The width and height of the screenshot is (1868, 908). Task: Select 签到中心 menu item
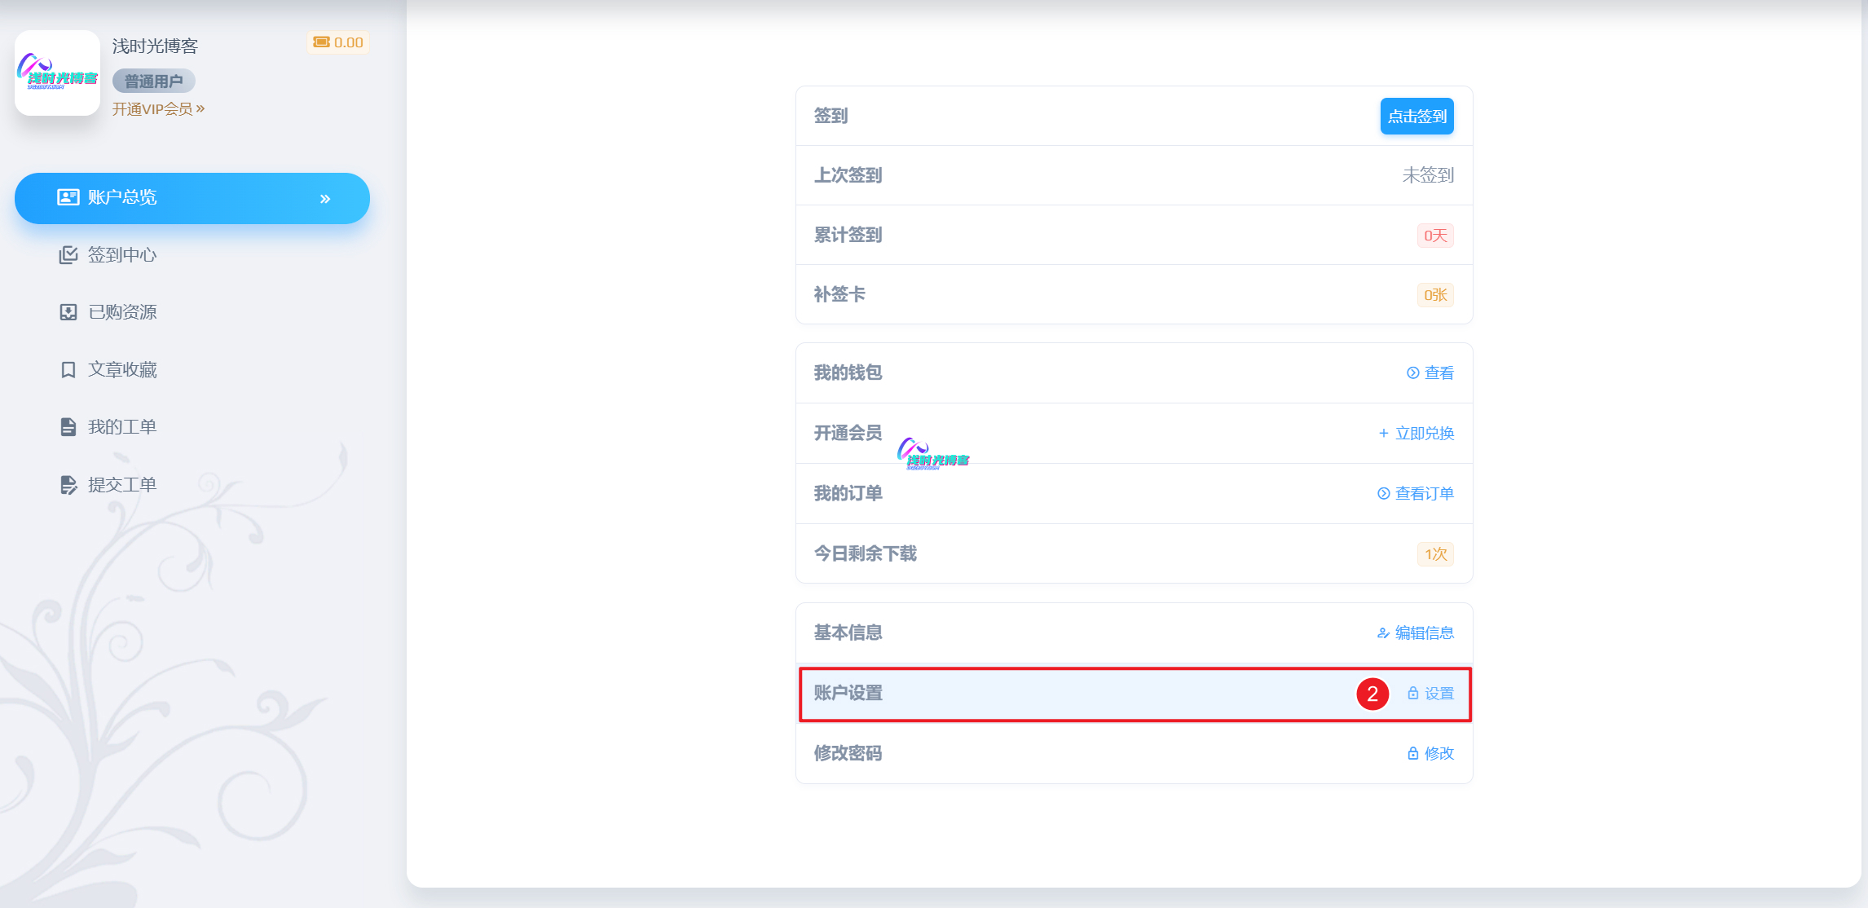coord(122,255)
